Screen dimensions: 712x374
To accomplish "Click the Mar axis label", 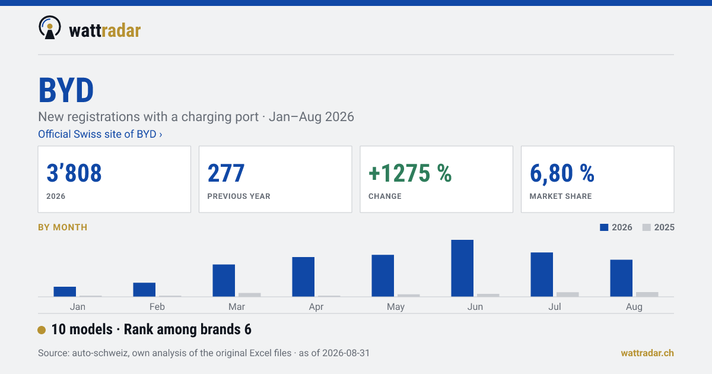I will coord(237,307).
